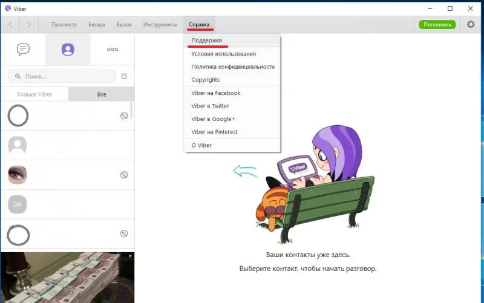
Task: Close the Viber window
Action: pos(471,8)
